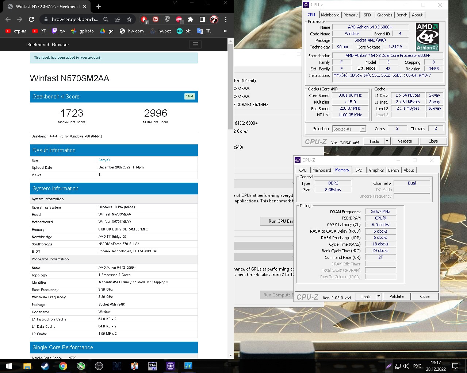The height and width of the screenshot is (373, 467).
Task: Click Chrome's forward navigation arrow
Action: [20, 19]
